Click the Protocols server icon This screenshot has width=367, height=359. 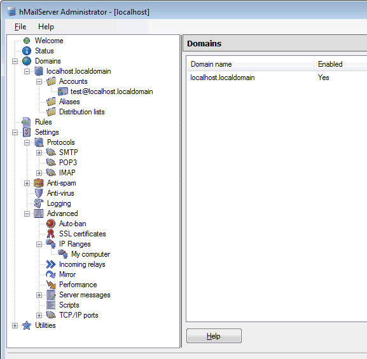[39, 142]
